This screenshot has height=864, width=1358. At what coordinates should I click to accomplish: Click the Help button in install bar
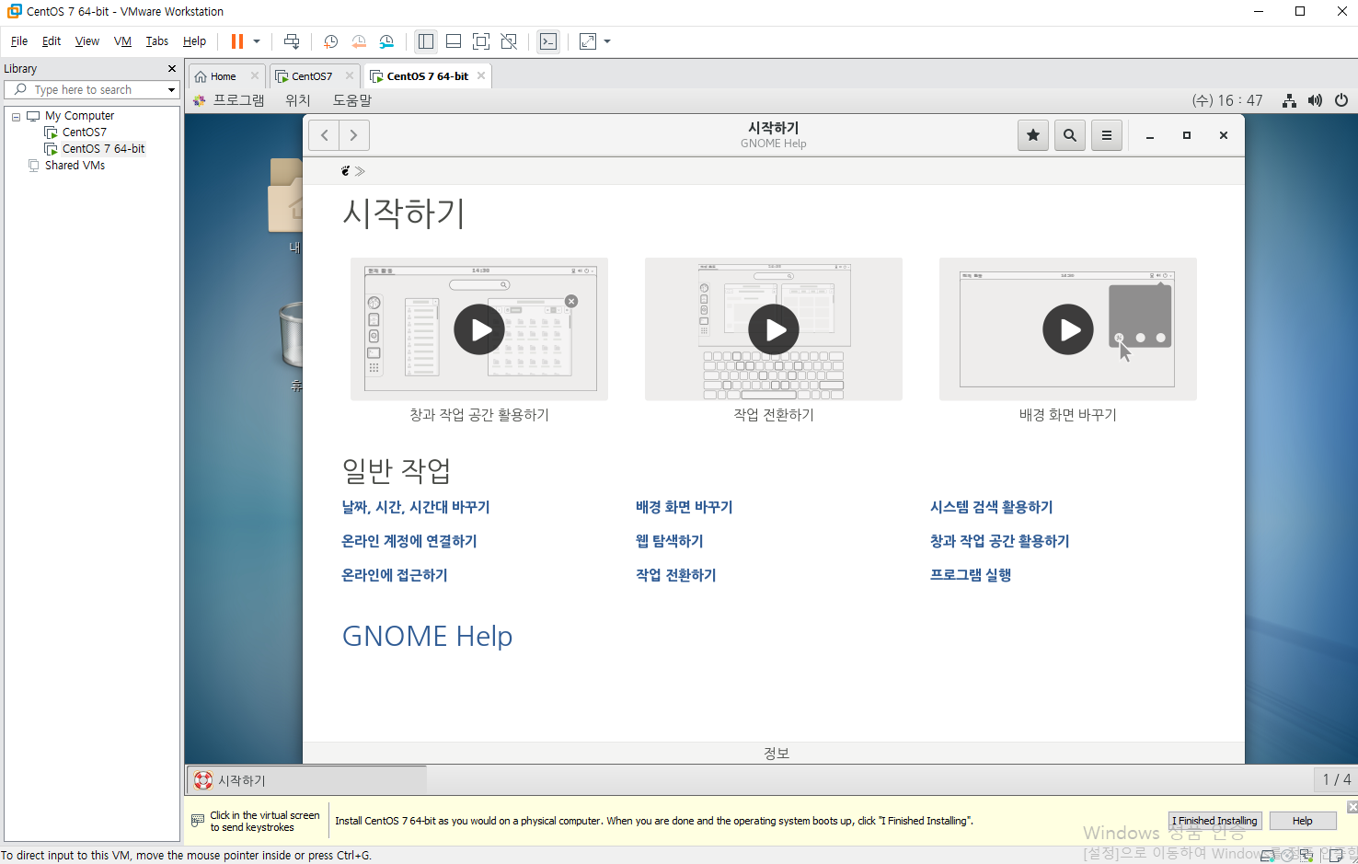pos(1302,821)
